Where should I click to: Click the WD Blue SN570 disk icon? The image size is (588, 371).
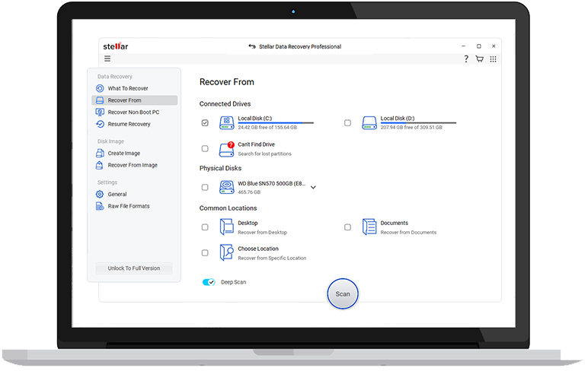[x=226, y=187]
